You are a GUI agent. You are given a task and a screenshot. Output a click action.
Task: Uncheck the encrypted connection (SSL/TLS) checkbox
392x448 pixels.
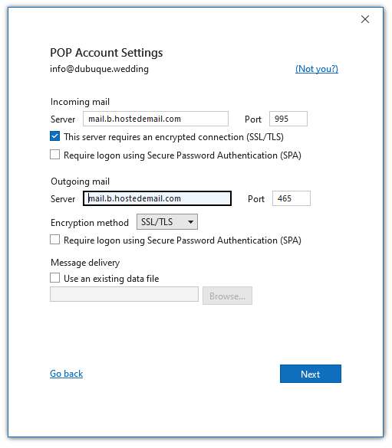55,136
